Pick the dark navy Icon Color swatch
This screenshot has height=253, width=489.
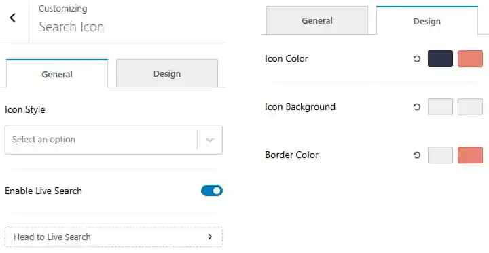[x=440, y=58]
